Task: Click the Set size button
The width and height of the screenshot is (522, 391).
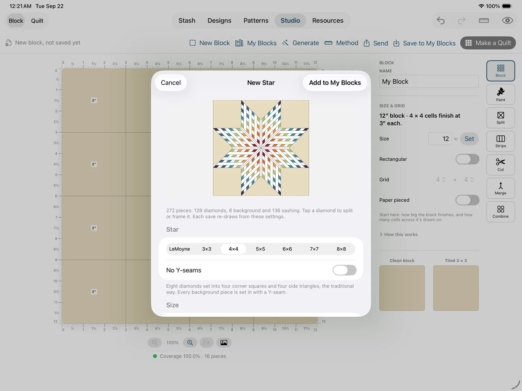Action: (469, 139)
